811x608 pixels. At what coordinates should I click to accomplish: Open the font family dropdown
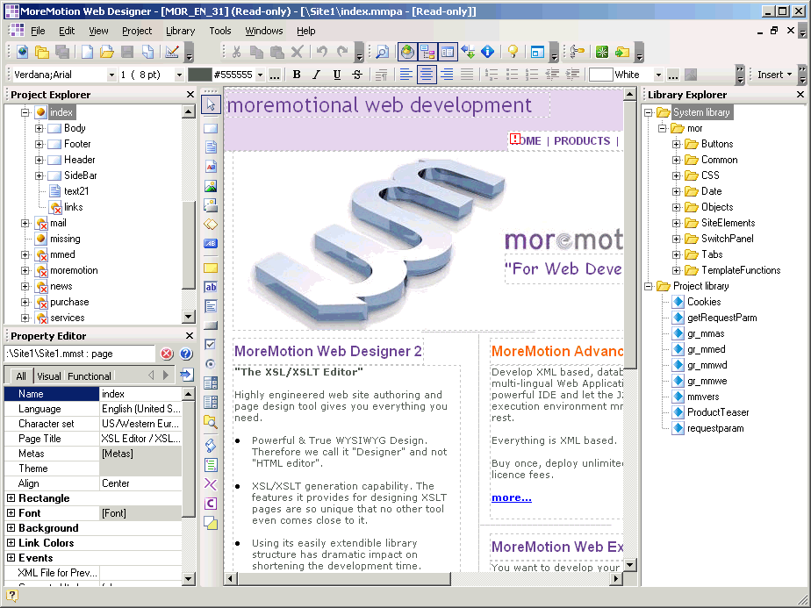point(111,75)
